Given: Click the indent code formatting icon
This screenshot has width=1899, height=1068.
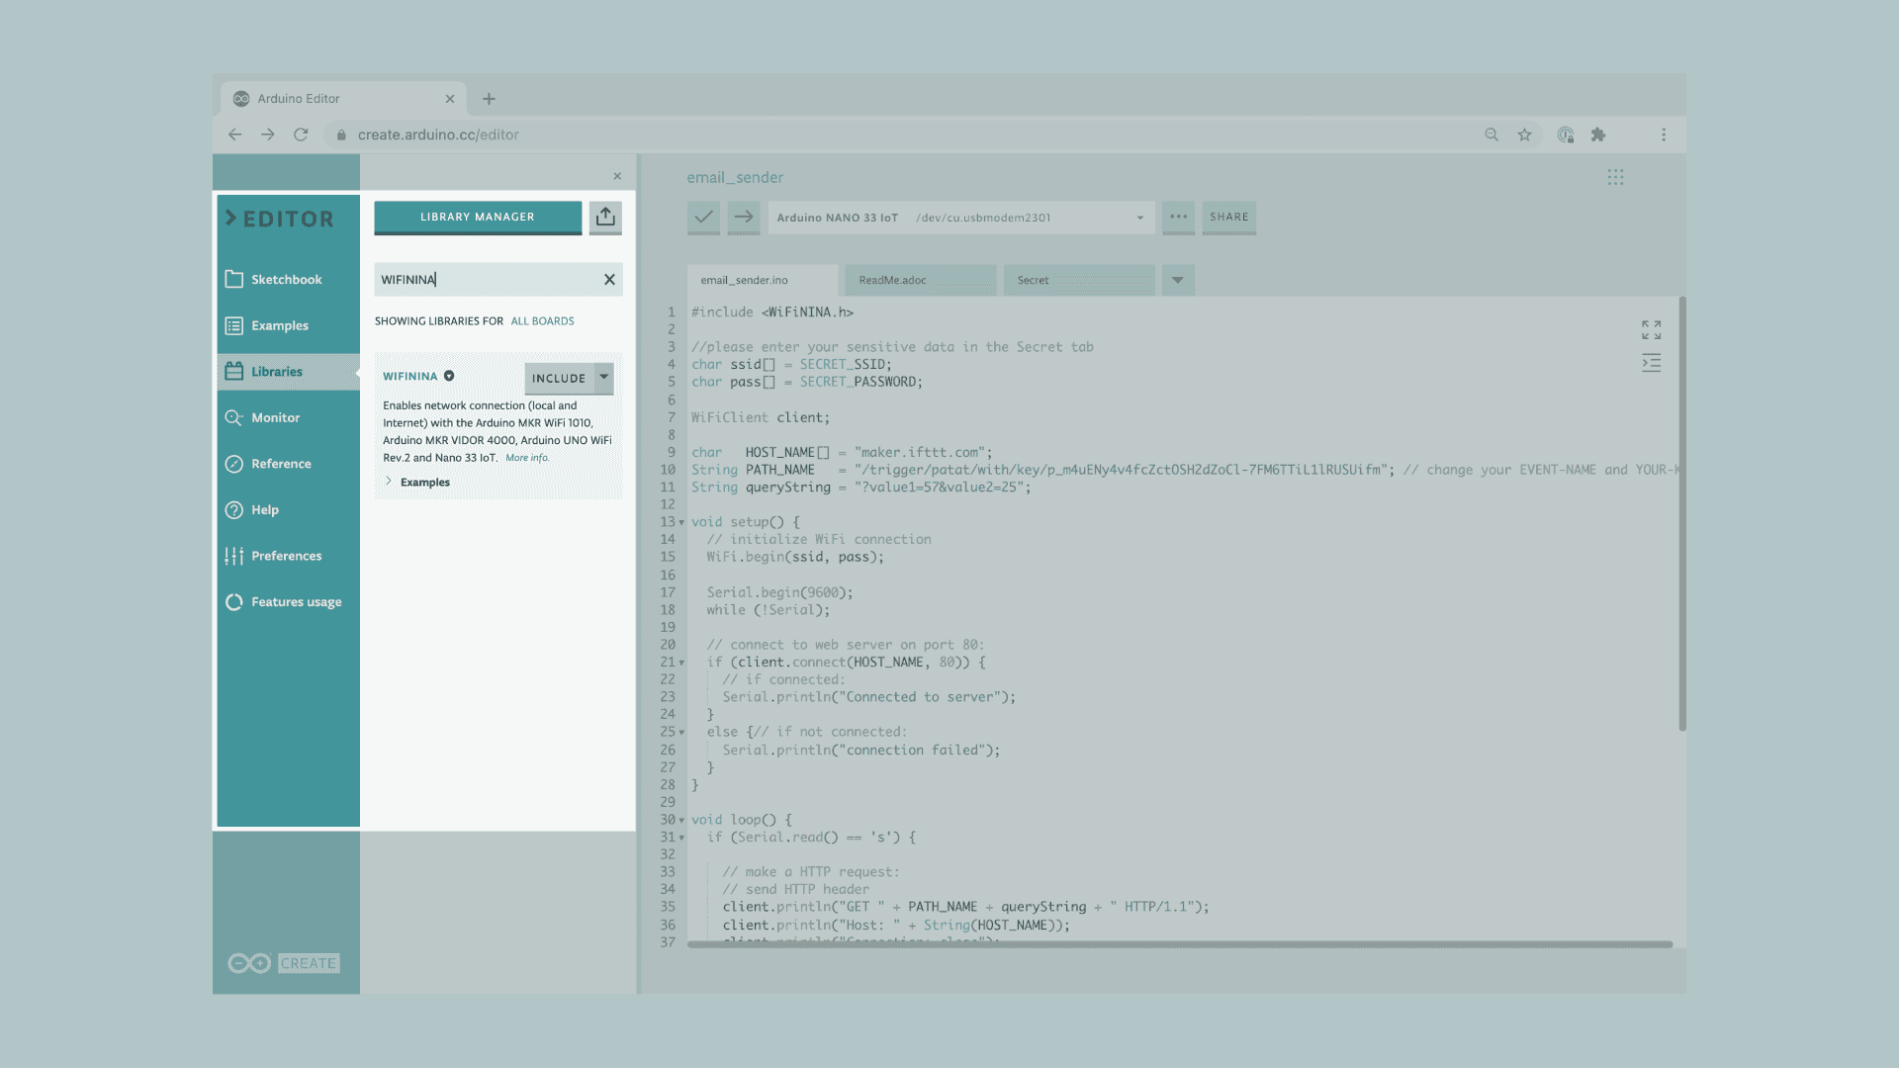Looking at the screenshot, I should tap(1651, 363).
